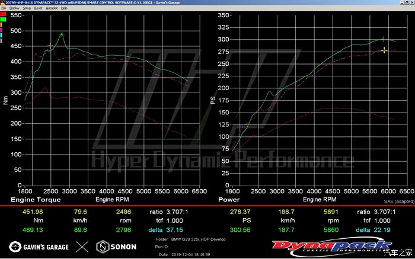Pick the small magenta run swatch
415x259 pixels.
pos(2,29)
